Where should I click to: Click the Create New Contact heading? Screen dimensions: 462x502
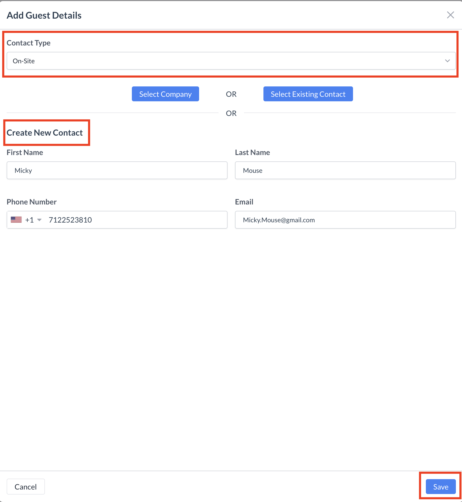(x=45, y=133)
